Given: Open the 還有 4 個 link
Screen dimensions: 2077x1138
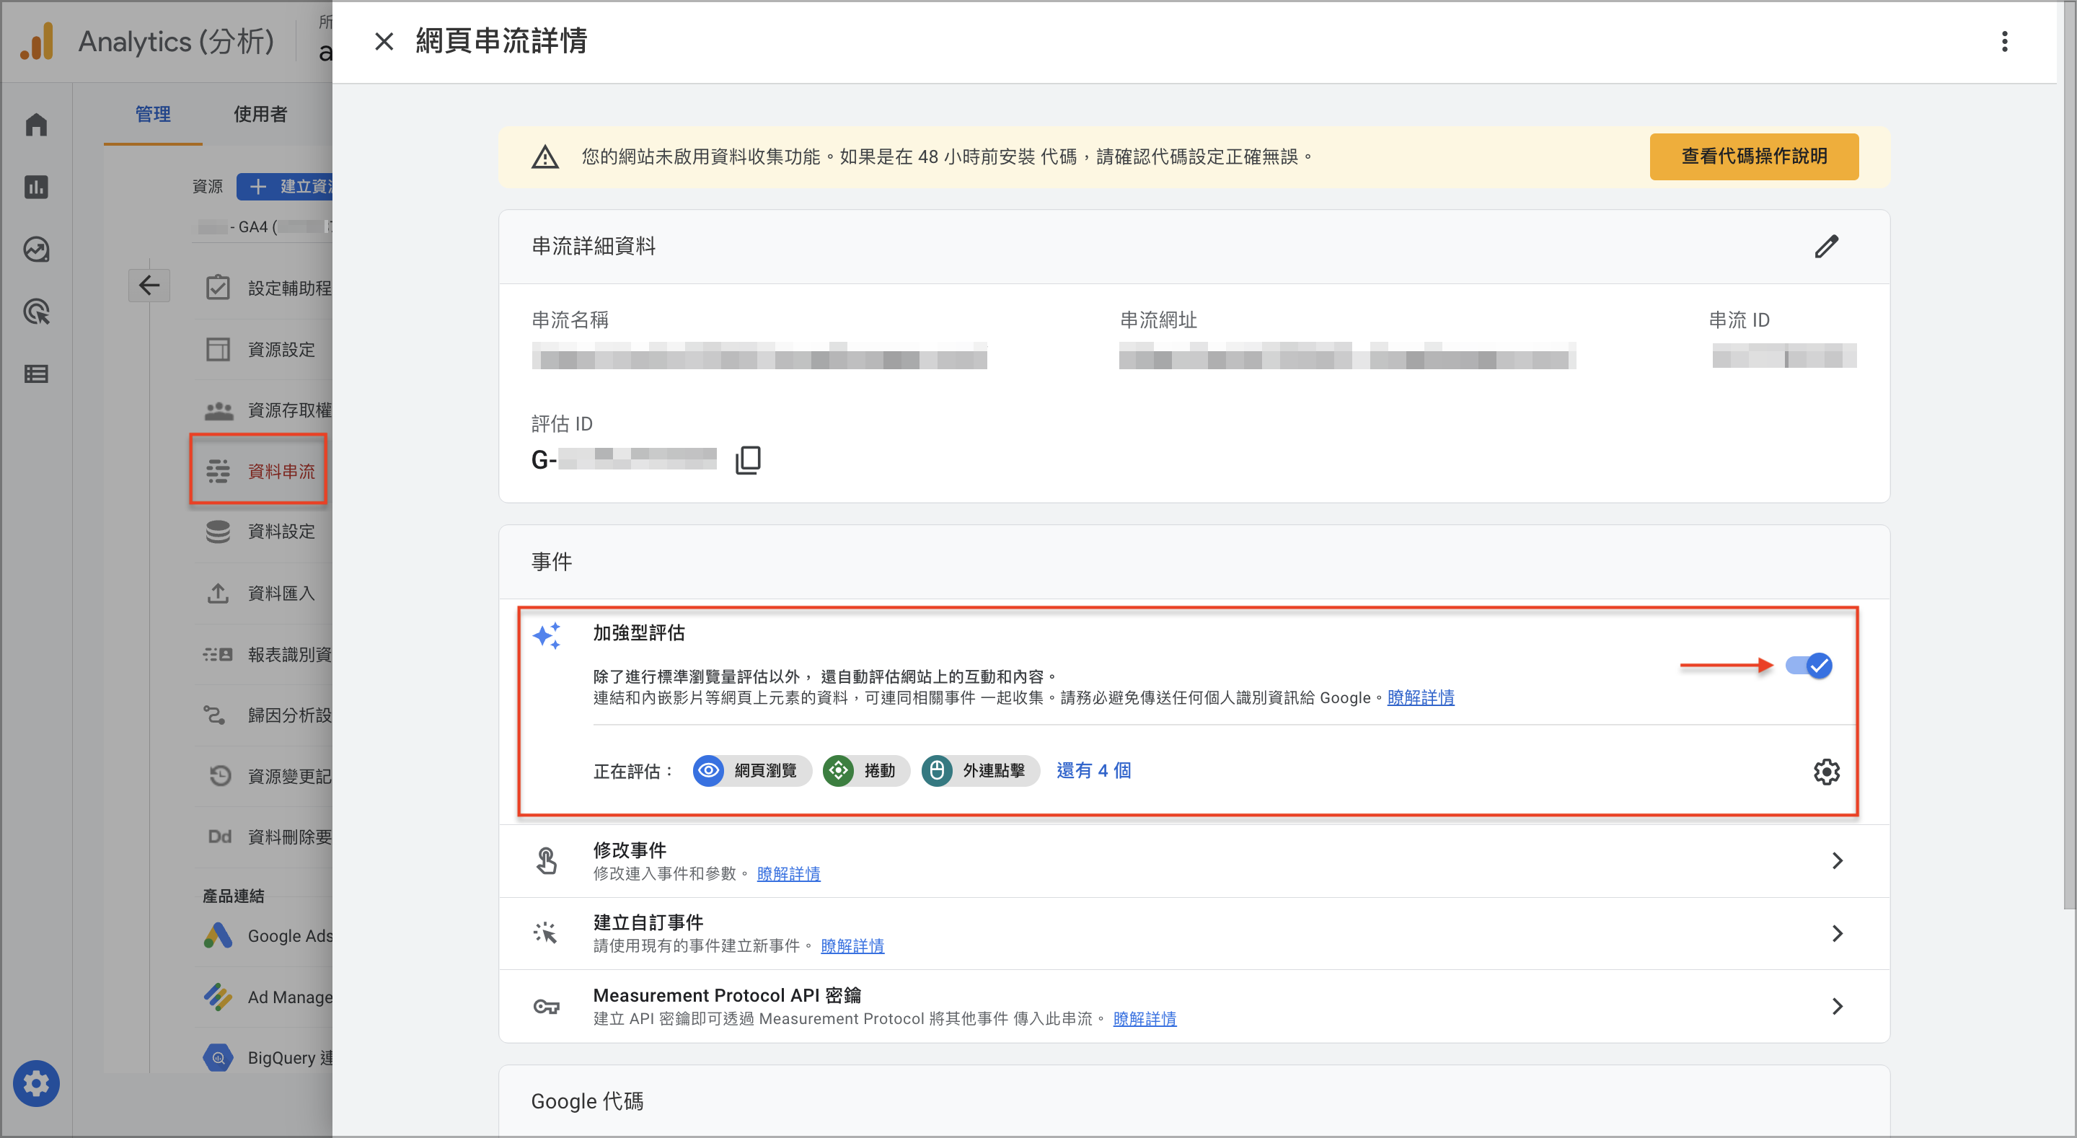Looking at the screenshot, I should pyautogui.click(x=1093, y=770).
